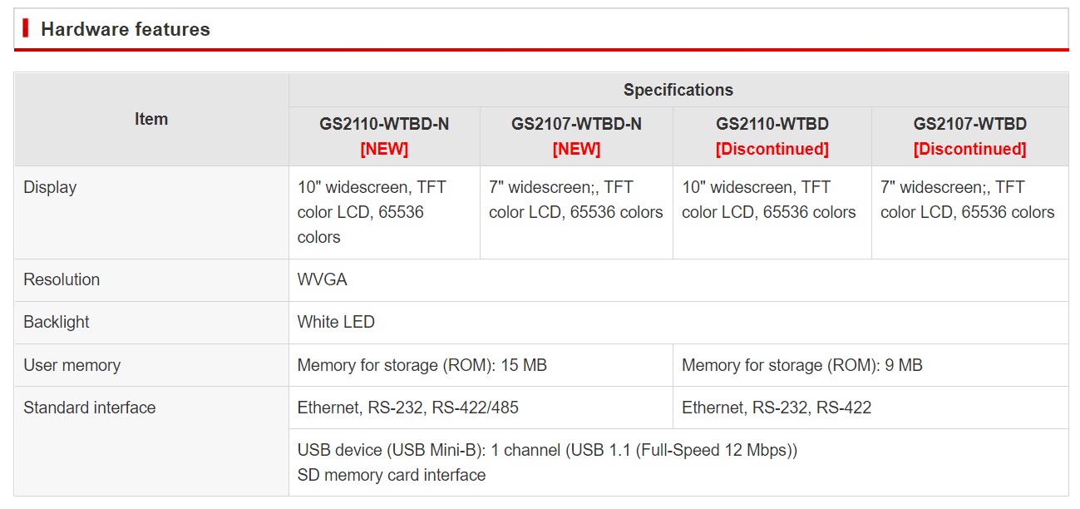Select the User memory row label
Screen dimensions: 1080x509
coord(72,365)
